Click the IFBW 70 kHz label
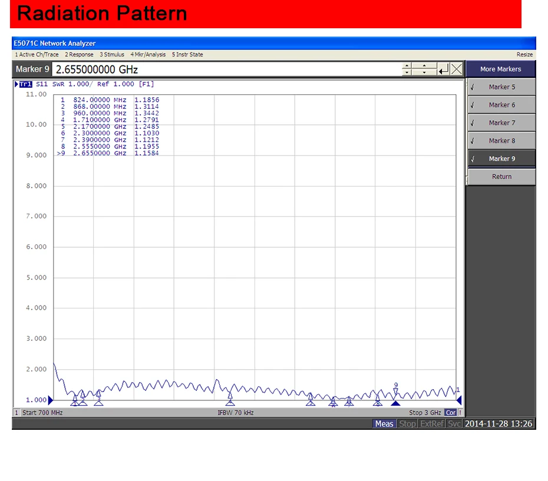 coord(236,413)
